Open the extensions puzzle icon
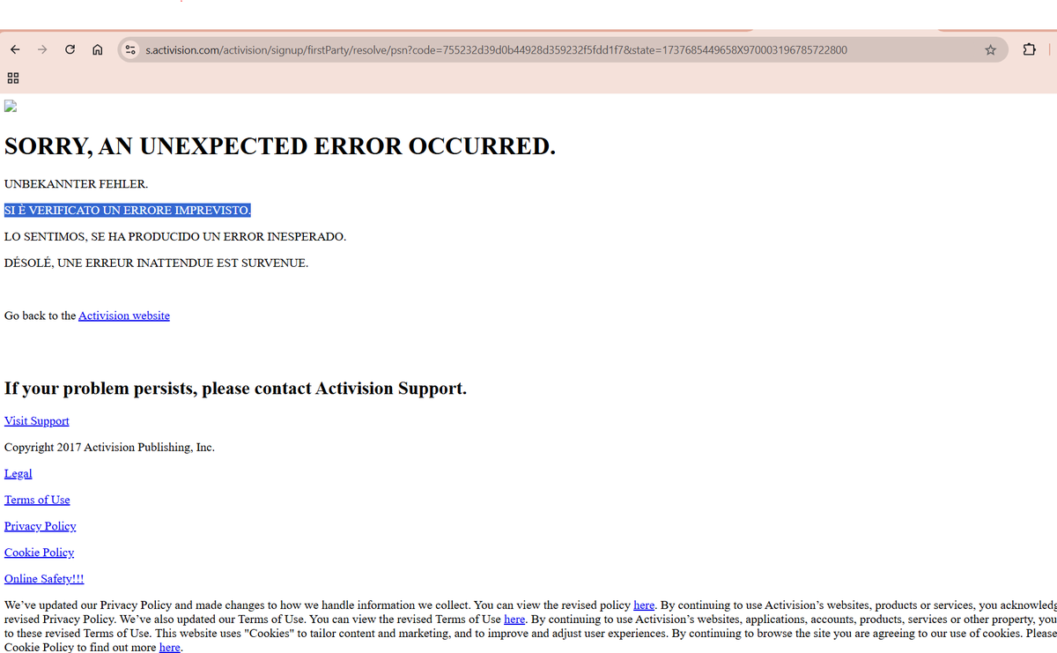 (x=1029, y=50)
